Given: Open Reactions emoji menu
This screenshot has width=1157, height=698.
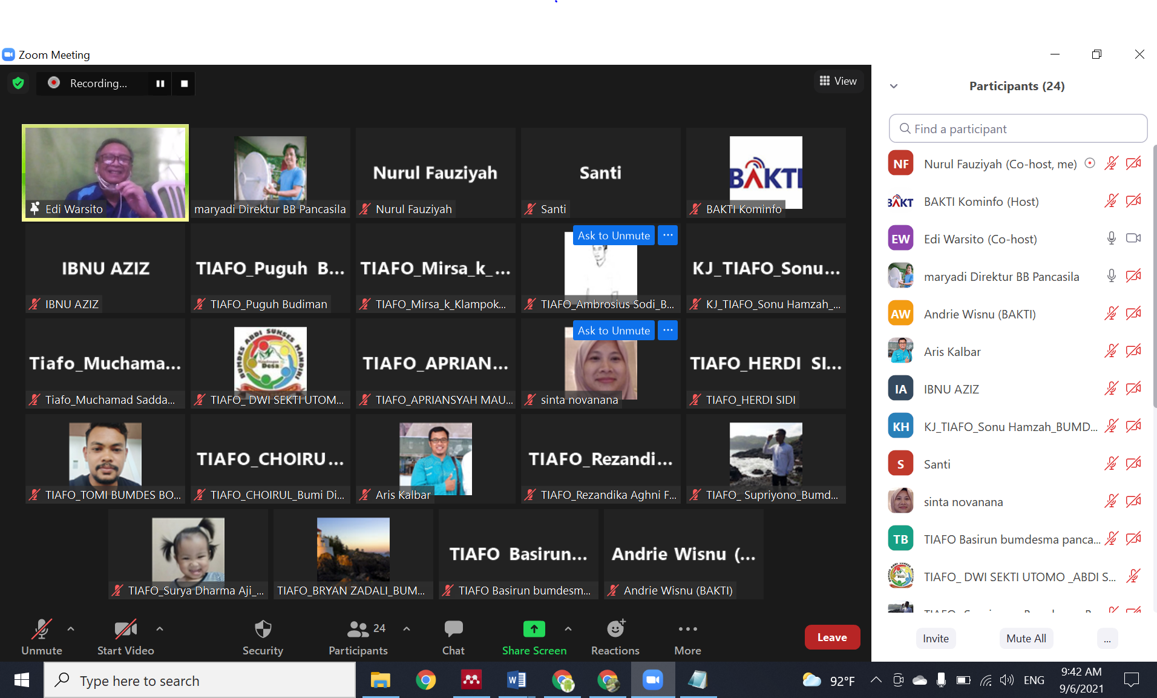Looking at the screenshot, I should click(x=615, y=637).
